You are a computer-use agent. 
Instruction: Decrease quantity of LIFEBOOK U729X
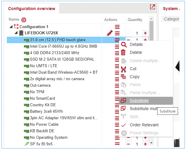[x=128, y=33]
